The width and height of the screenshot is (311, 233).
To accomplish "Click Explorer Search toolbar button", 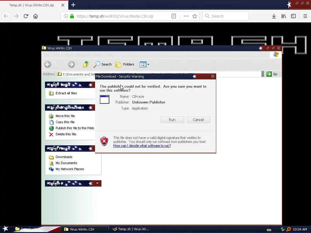I will point(103,64).
